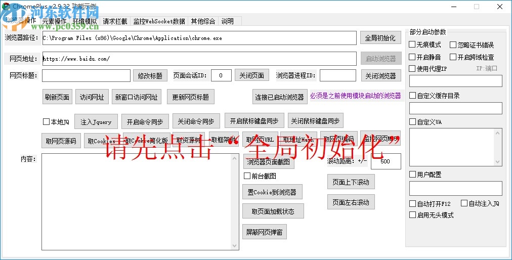
Task: Click the 刷新页面 button
Action: pos(57,97)
